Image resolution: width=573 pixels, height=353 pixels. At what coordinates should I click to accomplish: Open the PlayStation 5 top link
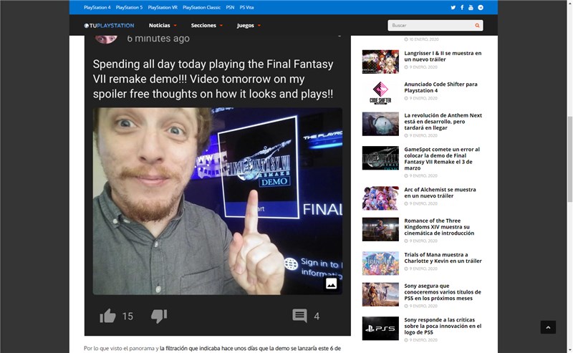pyautogui.click(x=129, y=7)
